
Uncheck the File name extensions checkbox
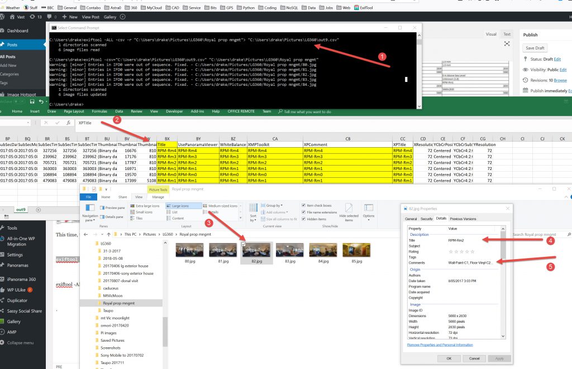[303, 212]
